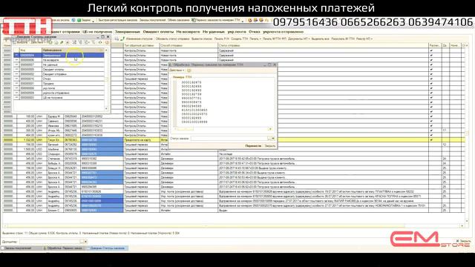The height and width of the screenshot is (267, 475).
Task: Open the Реестр НП dropdown
Action: click(364, 39)
